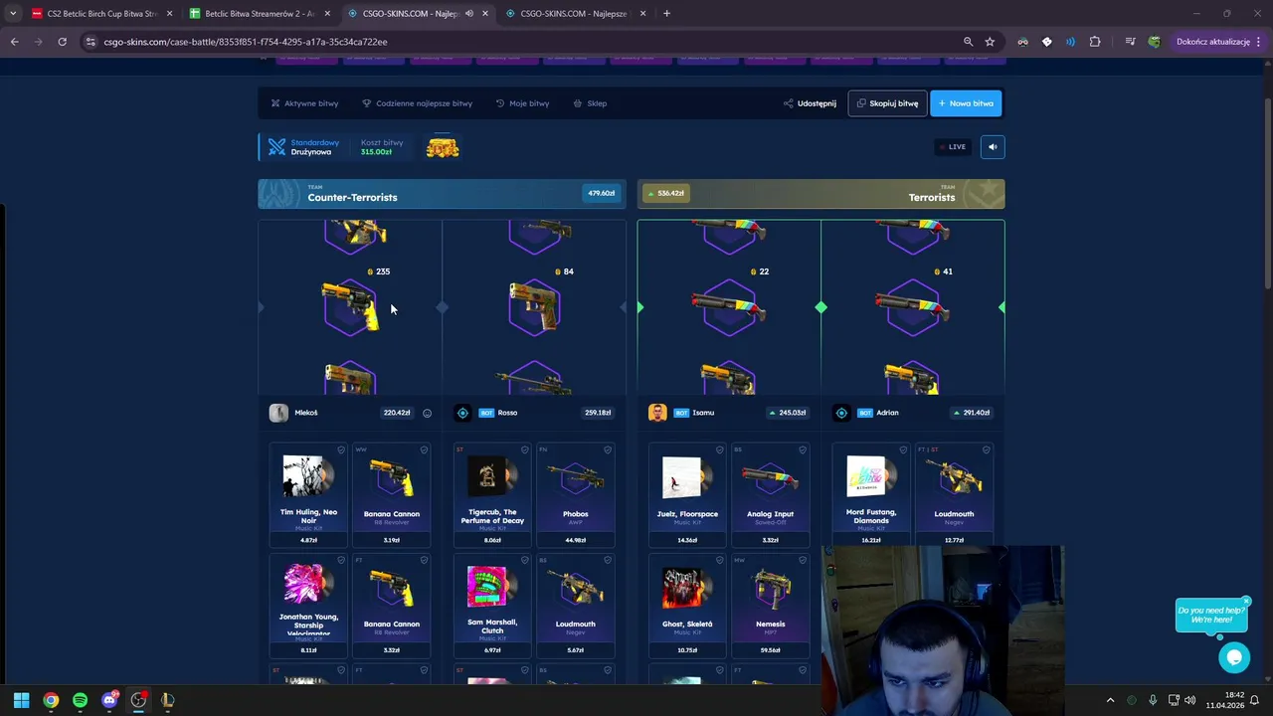Screen dimensions: 1273x716
Task: Switch to Betclic Bitwa Streamerów 2 tab
Action: point(259,14)
